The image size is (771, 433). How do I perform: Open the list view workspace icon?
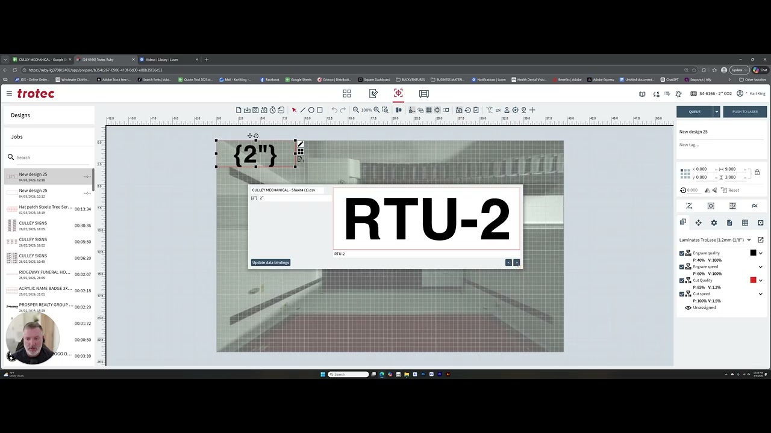[x=424, y=93]
